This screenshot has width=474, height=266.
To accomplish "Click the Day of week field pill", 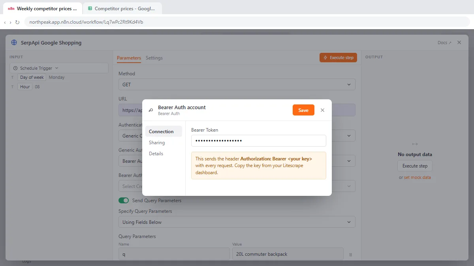I will point(32,77).
